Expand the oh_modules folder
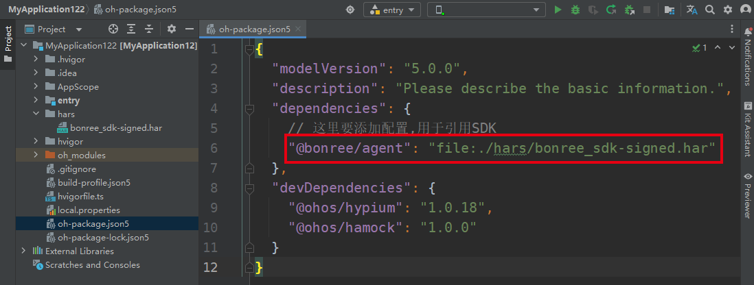The image size is (754, 285). pos(36,156)
